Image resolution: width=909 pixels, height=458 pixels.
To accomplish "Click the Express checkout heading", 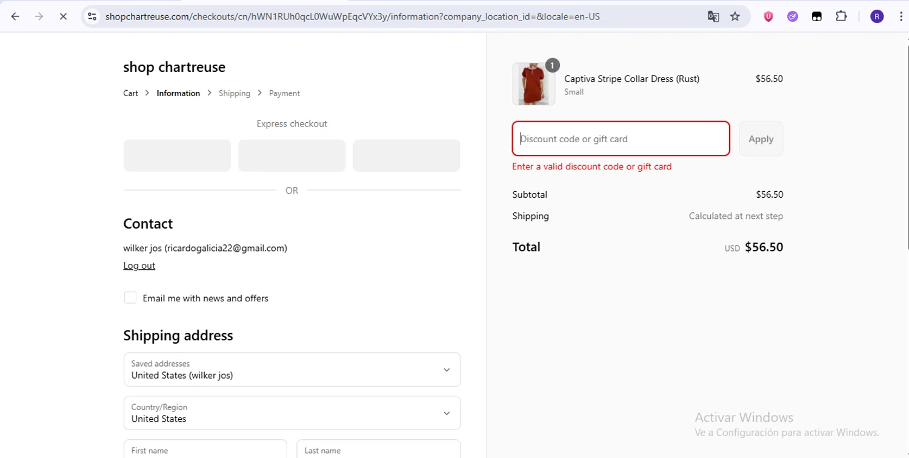I will point(292,123).
